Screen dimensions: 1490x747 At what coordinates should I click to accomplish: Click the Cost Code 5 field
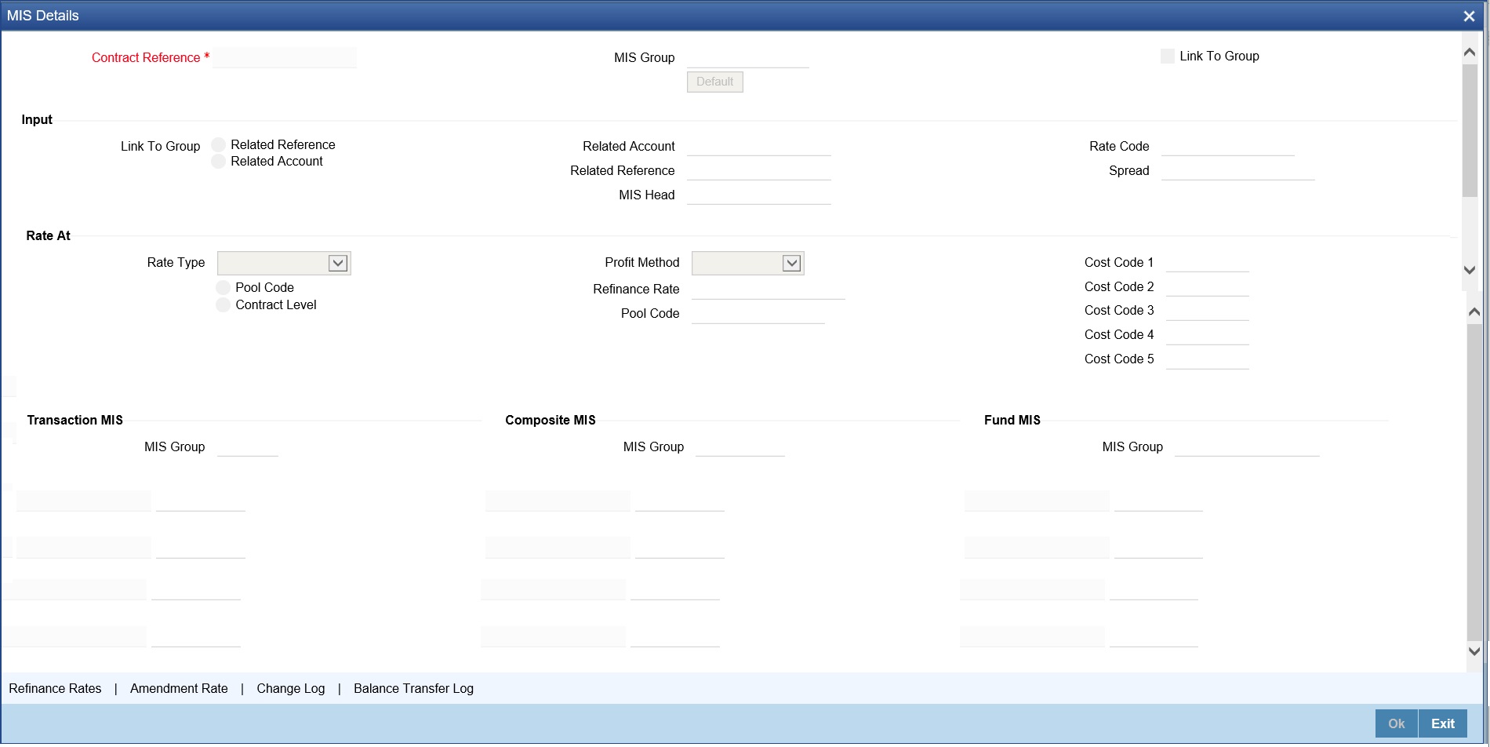coord(1208,359)
